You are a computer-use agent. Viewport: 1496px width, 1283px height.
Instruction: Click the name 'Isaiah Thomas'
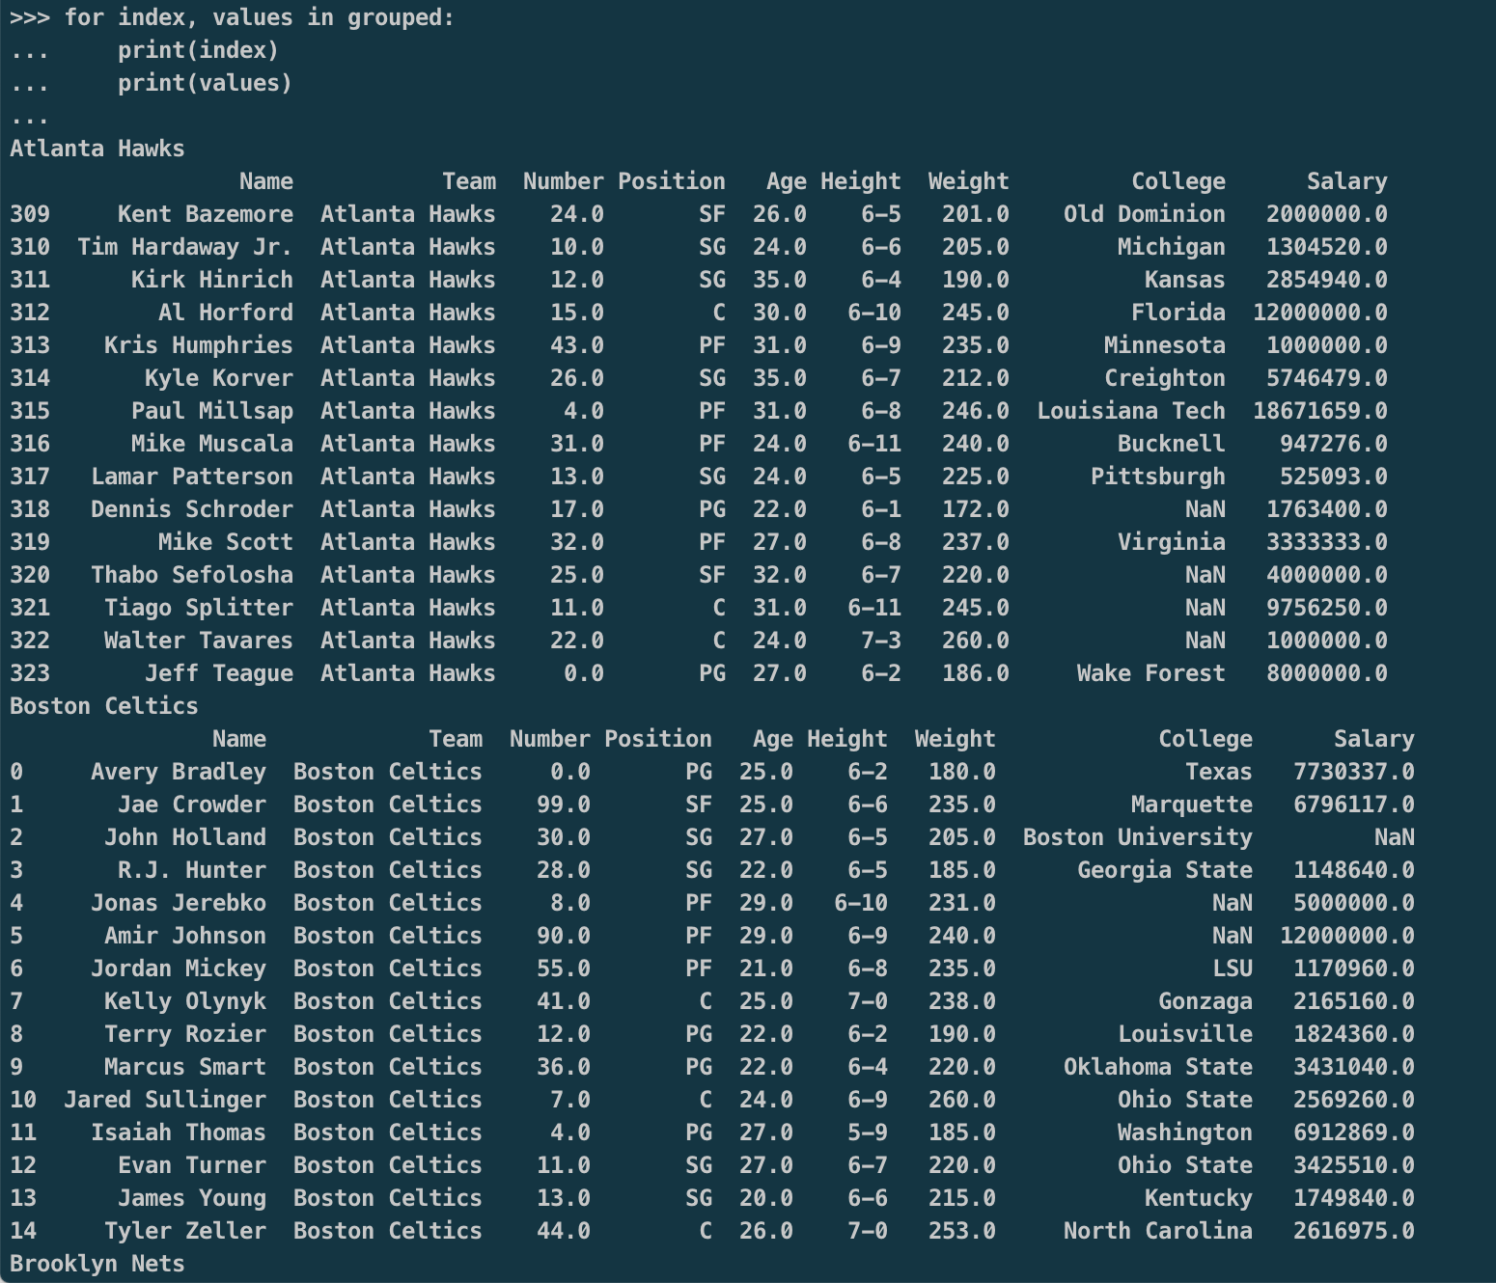pos(179,1133)
